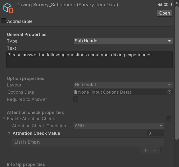Click the ScriptableObject cube asset icon
This screenshot has height=167, width=179.
8,8
